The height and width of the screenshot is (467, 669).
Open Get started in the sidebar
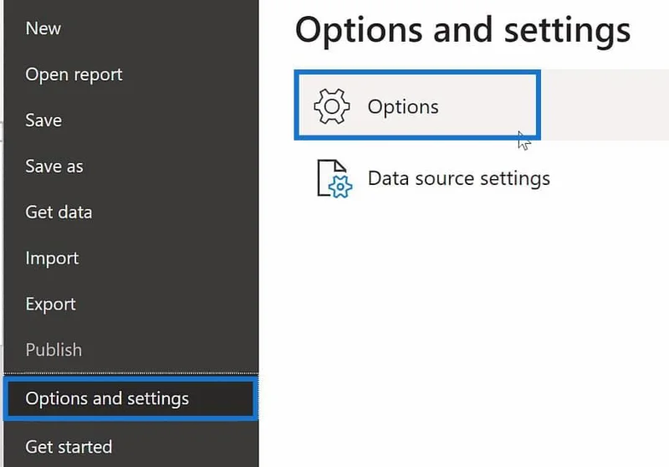(69, 447)
